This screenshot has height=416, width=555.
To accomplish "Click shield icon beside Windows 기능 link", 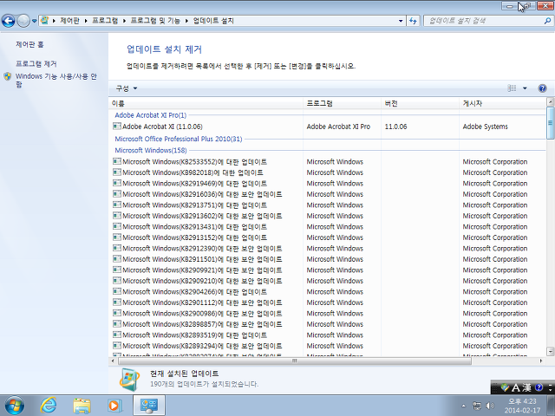I will (x=8, y=76).
